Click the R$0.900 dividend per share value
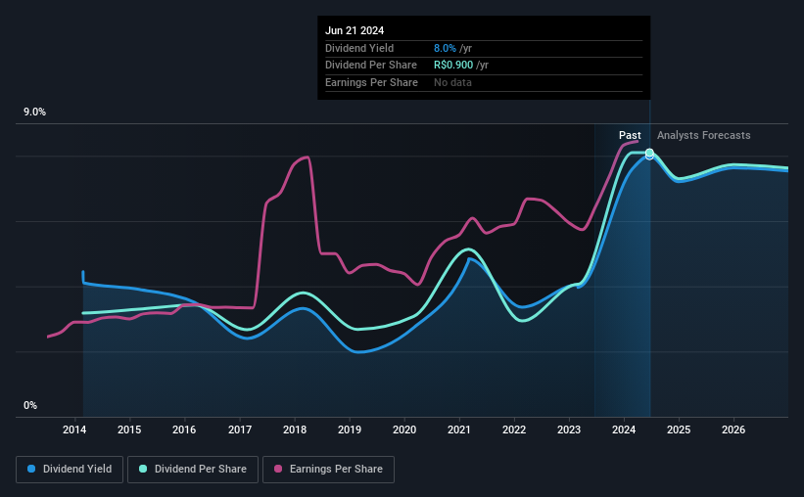The height and width of the screenshot is (497, 804). 453,66
